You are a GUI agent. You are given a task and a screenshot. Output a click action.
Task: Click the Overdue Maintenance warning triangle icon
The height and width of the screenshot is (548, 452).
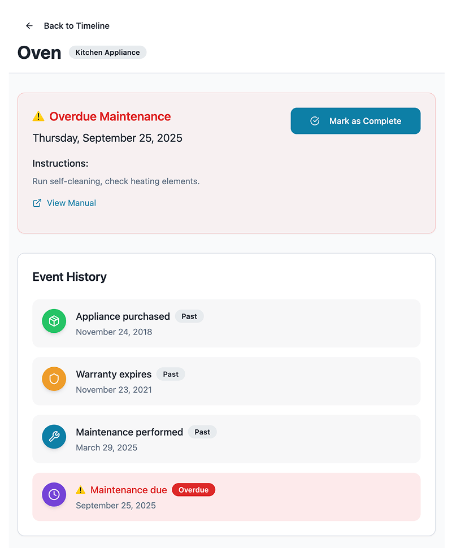click(38, 116)
